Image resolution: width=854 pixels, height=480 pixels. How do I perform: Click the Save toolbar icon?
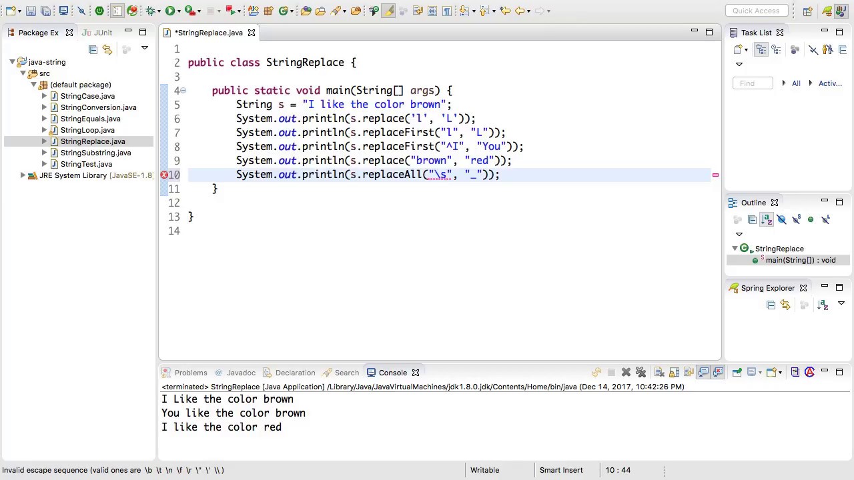coord(31,11)
